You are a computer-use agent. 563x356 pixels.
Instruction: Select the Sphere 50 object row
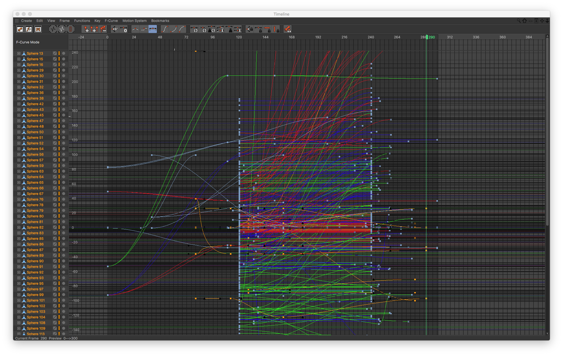tap(35, 132)
